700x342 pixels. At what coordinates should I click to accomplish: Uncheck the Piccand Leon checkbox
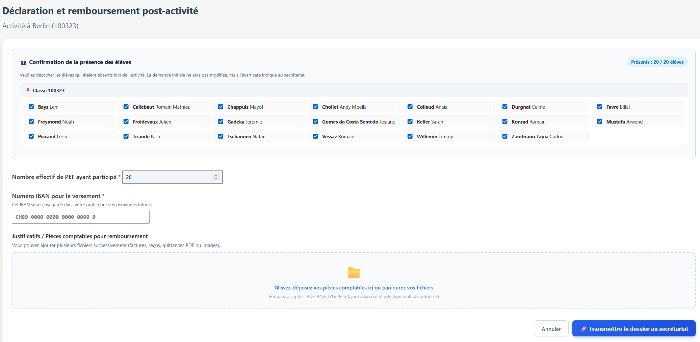click(31, 136)
